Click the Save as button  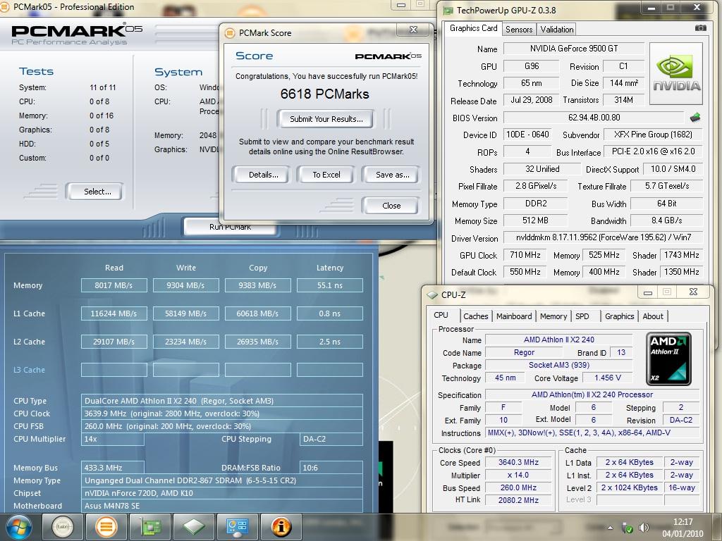click(392, 175)
